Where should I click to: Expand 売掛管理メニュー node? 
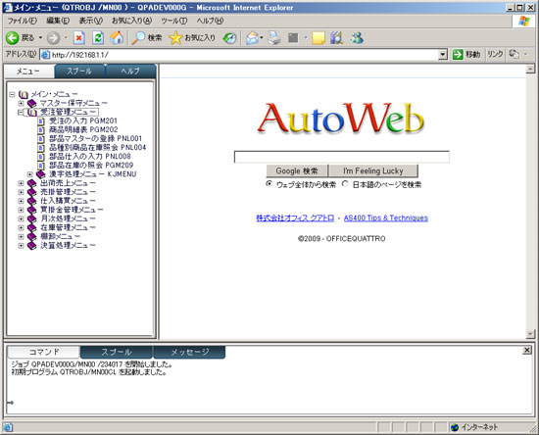click(21, 192)
